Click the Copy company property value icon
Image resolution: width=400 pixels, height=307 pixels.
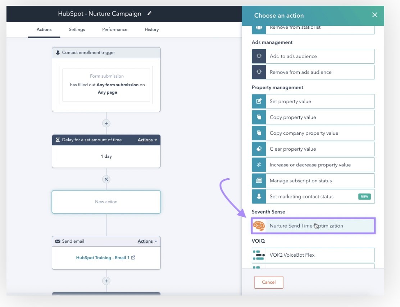point(259,133)
